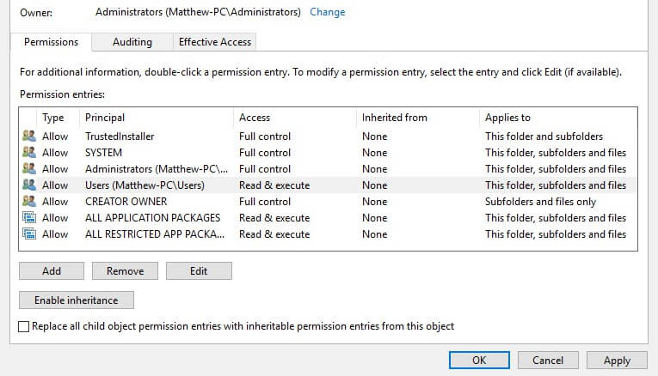This screenshot has height=376, width=658.
Task: Click Enable inheritance button
Action: (x=77, y=300)
